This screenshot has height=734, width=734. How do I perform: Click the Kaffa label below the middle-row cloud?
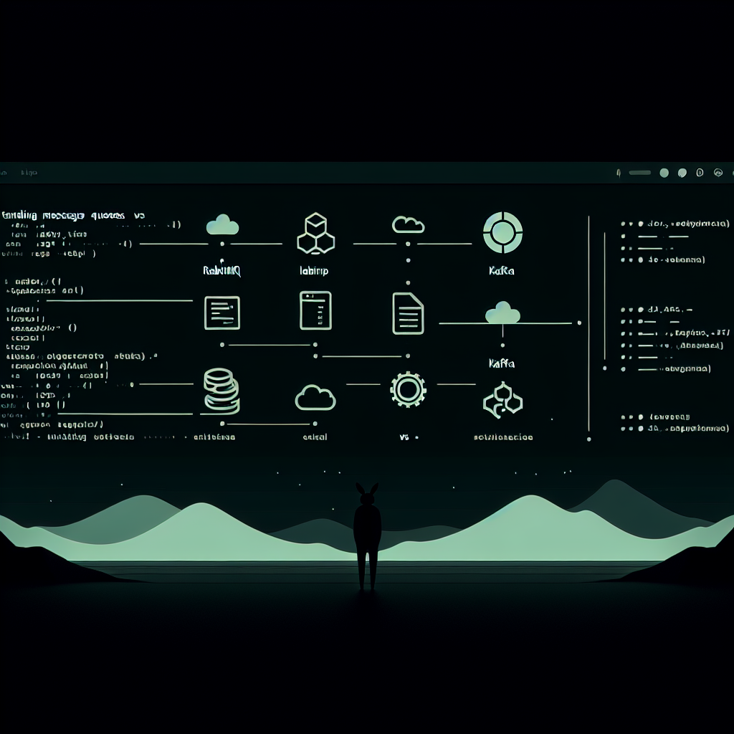(x=501, y=363)
